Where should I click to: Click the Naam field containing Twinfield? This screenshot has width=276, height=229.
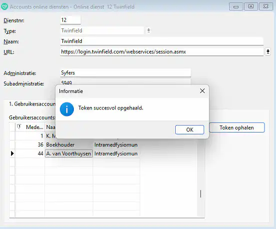[162, 41]
